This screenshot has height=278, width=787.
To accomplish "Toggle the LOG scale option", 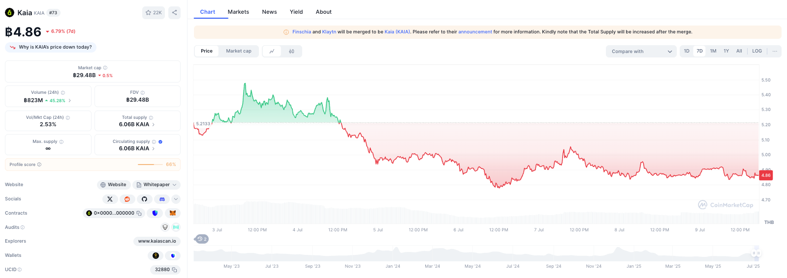I will (757, 51).
